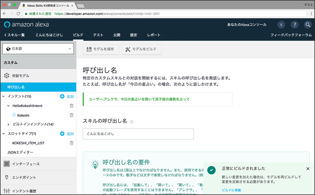
Task: Click the secure lock icon in the address bar
Action: (x=26, y=14)
